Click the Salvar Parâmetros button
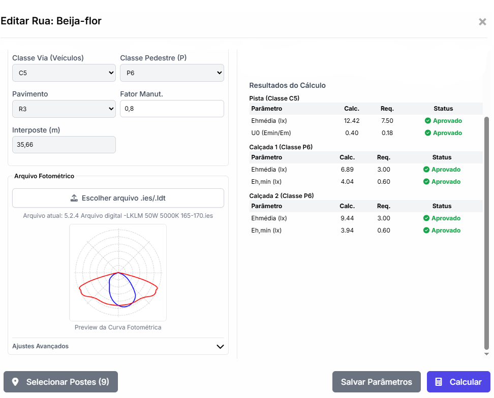Screen dimensions: 494x398 [376, 382]
